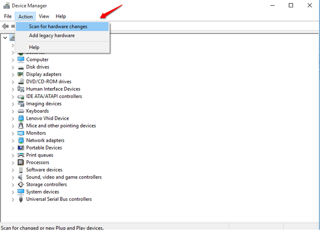The image size is (320, 233).
Task: Click the DVD/CD-ROM drives icon
Action: (21, 81)
